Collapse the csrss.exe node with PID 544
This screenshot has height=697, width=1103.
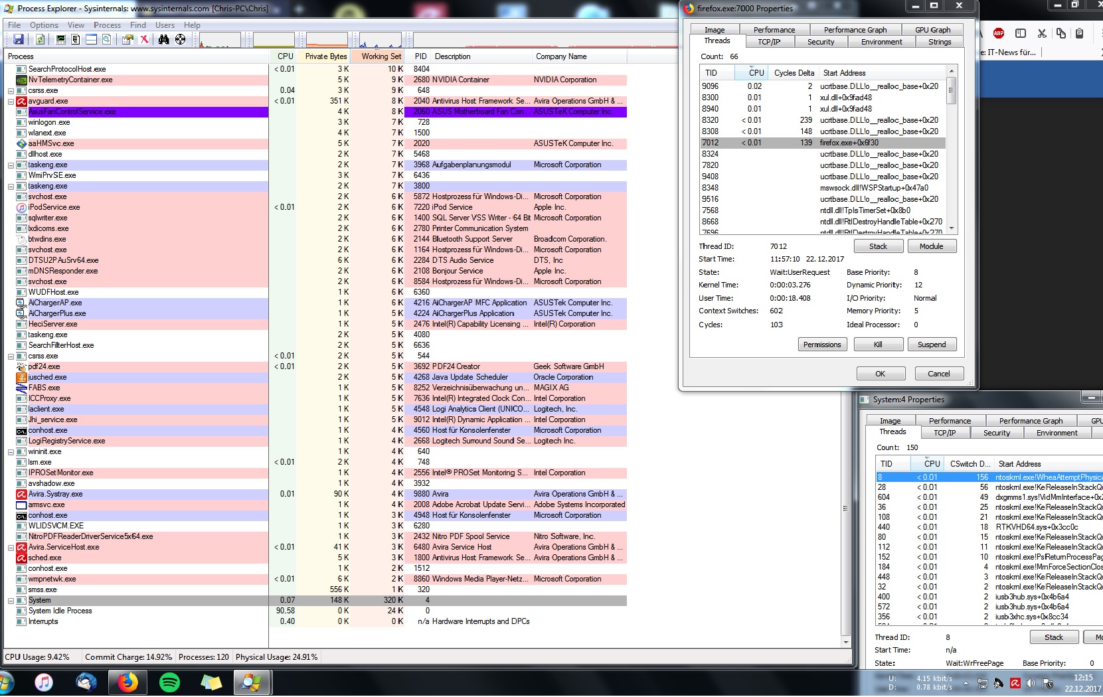coord(11,356)
